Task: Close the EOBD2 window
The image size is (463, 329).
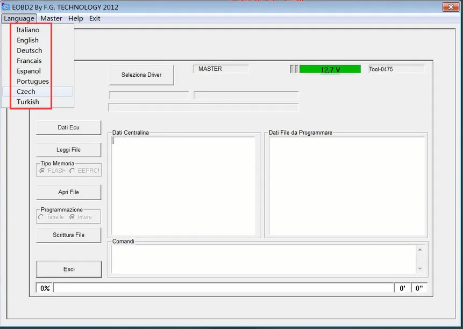Action: pos(451,7)
